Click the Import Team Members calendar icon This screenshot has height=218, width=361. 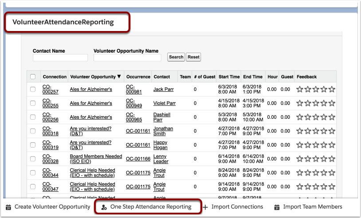(277, 207)
